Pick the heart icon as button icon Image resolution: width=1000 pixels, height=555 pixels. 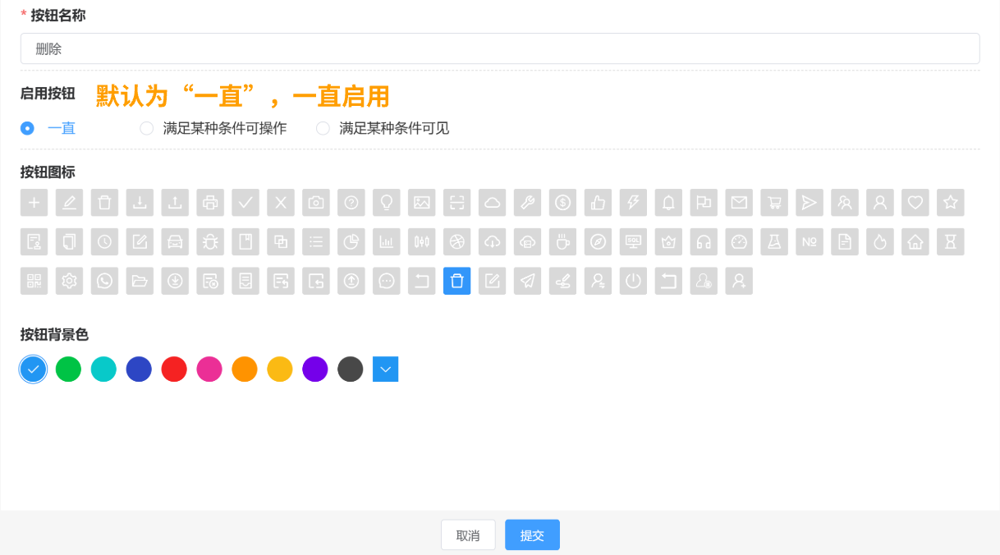click(915, 202)
